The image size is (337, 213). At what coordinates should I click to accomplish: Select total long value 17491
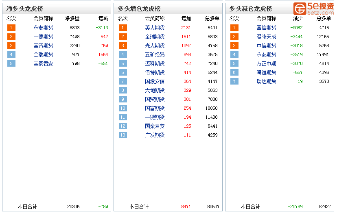tap(323, 54)
